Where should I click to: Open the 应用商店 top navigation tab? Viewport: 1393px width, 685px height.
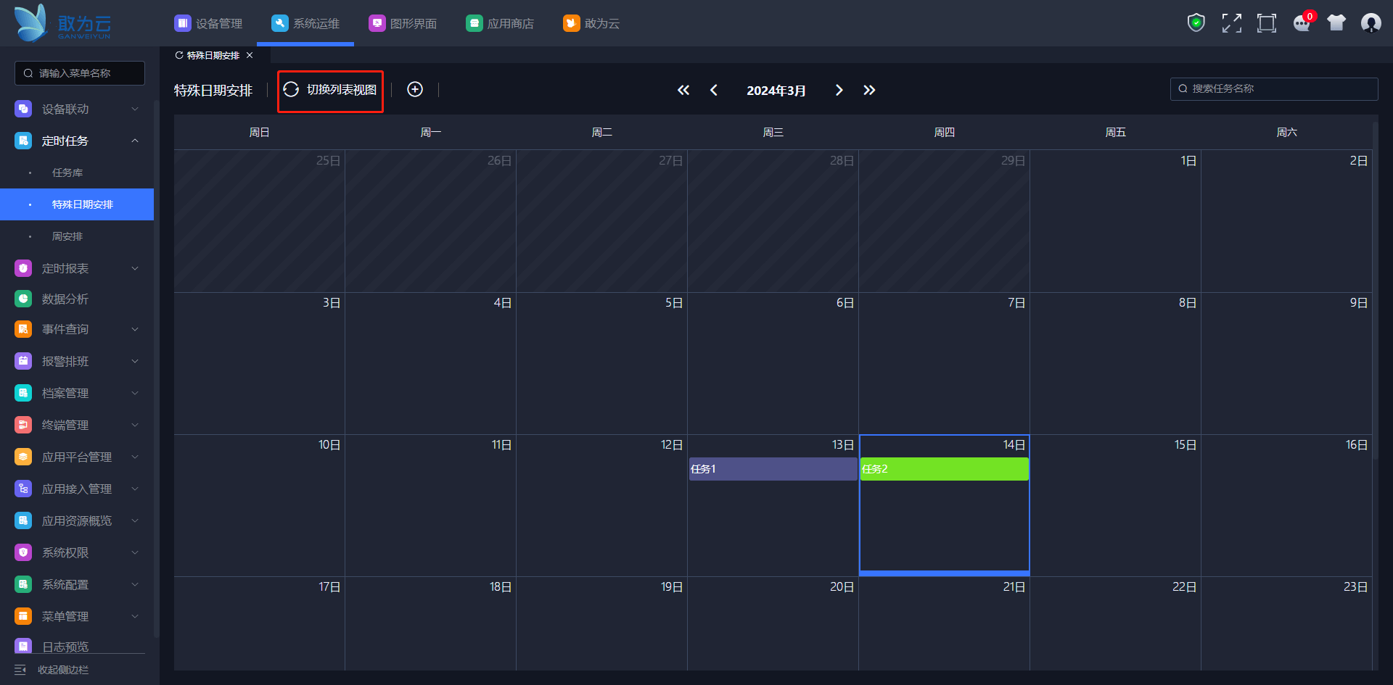click(x=500, y=23)
